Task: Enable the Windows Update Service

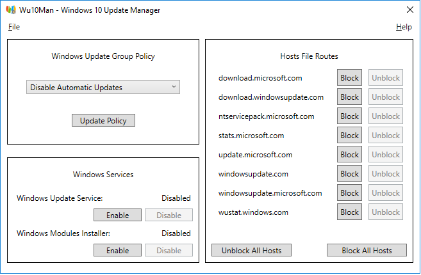Action: point(118,216)
